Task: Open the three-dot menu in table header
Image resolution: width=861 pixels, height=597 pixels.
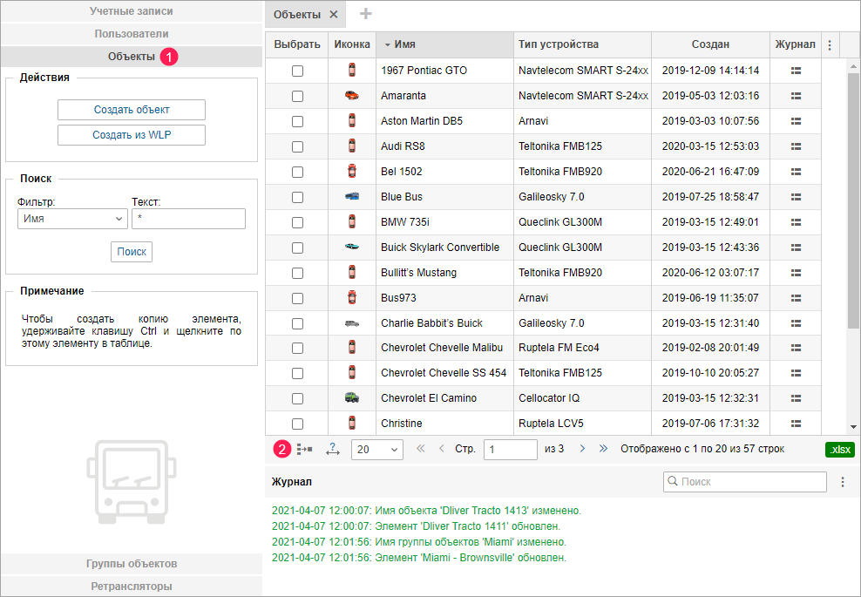Action: [830, 45]
